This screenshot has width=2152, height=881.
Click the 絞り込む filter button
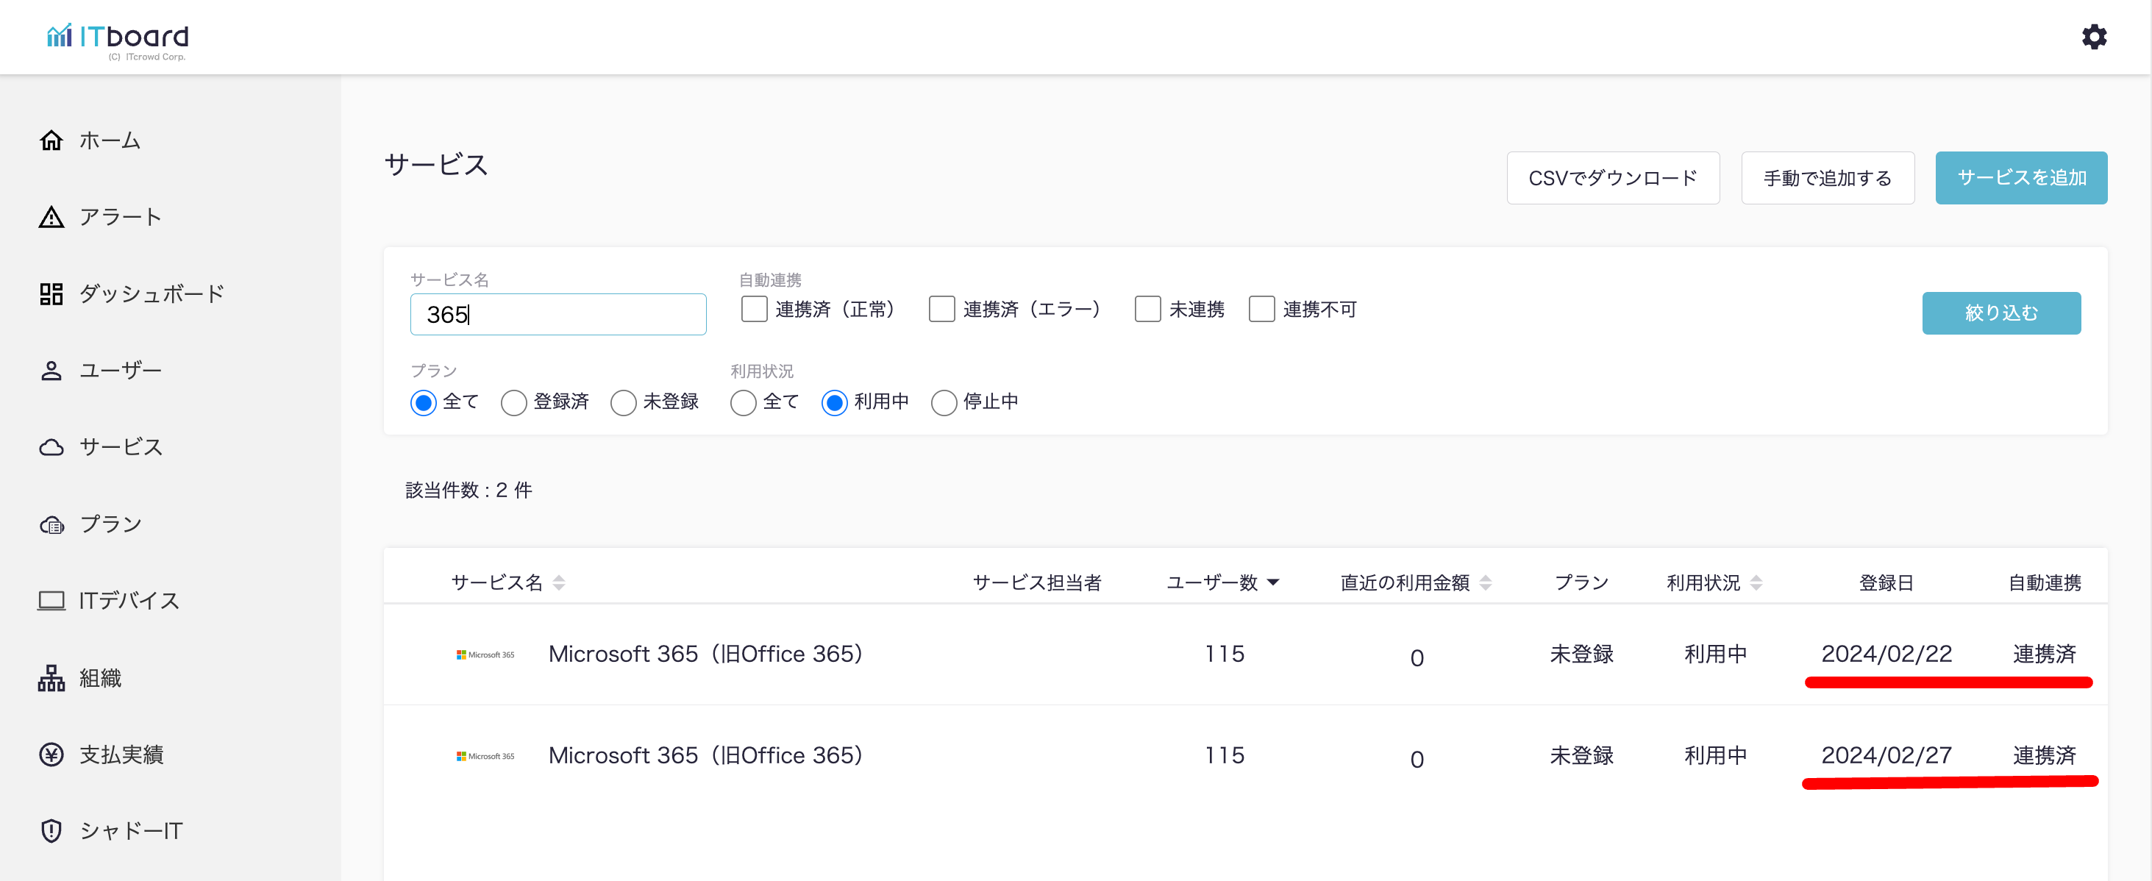(2000, 313)
